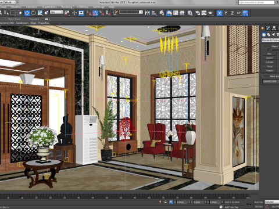This screenshot has height=209, width=279.
Task: Enable the AutoGrid checkbox
Action: tap(269, 50)
